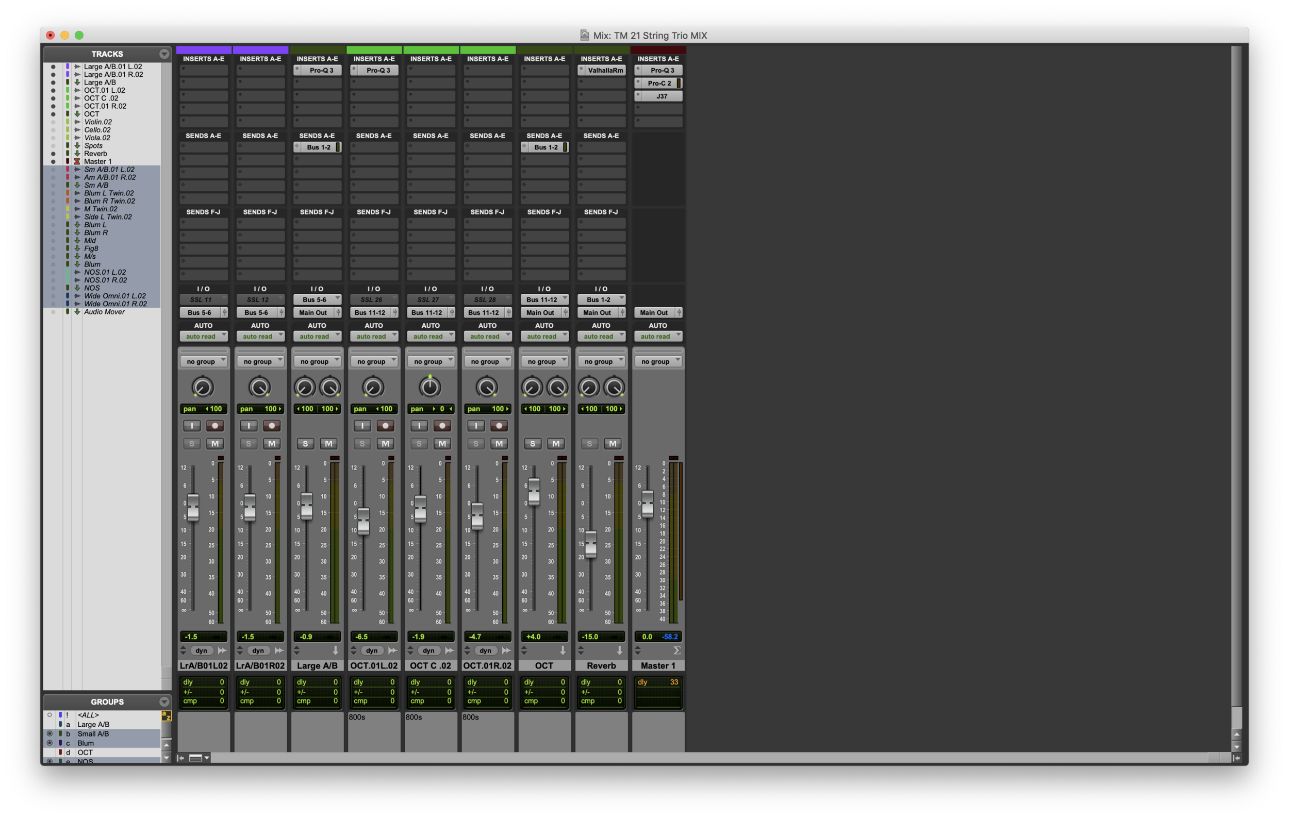Image resolution: width=1289 pixels, height=819 pixels.
Task: Click the dyn voice button on LrA/B01L02
Action: pyautogui.click(x=201, y=651)
